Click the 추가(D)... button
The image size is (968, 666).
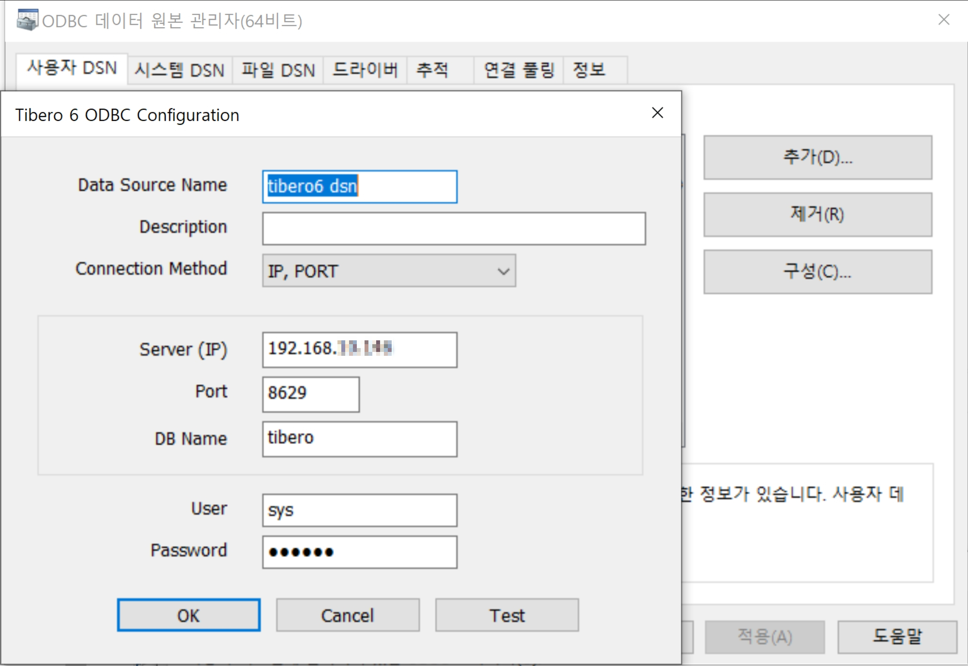(x=817, y=157)
